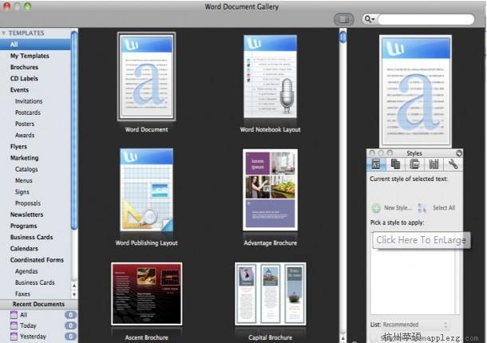
Task: Open the Styles tab icon in palette
Action: (376, 164)
